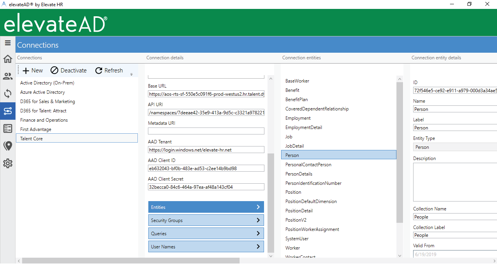The image size is (497, 279).
Task: Click the API URI field
Action: pyautogui.click(x=206, y=113)
